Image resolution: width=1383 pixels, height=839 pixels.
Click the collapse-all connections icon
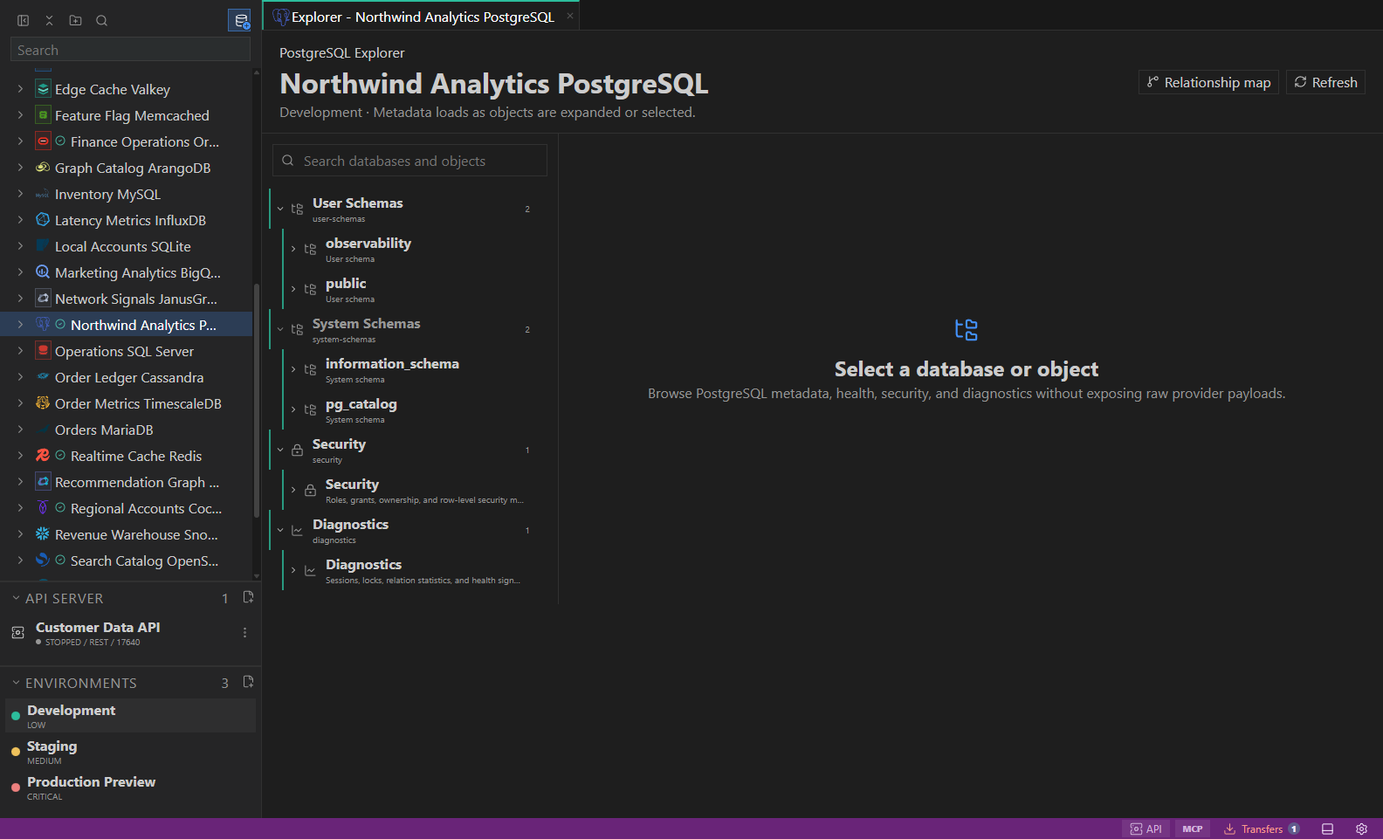pyautogui.click(x=50, y=20)
